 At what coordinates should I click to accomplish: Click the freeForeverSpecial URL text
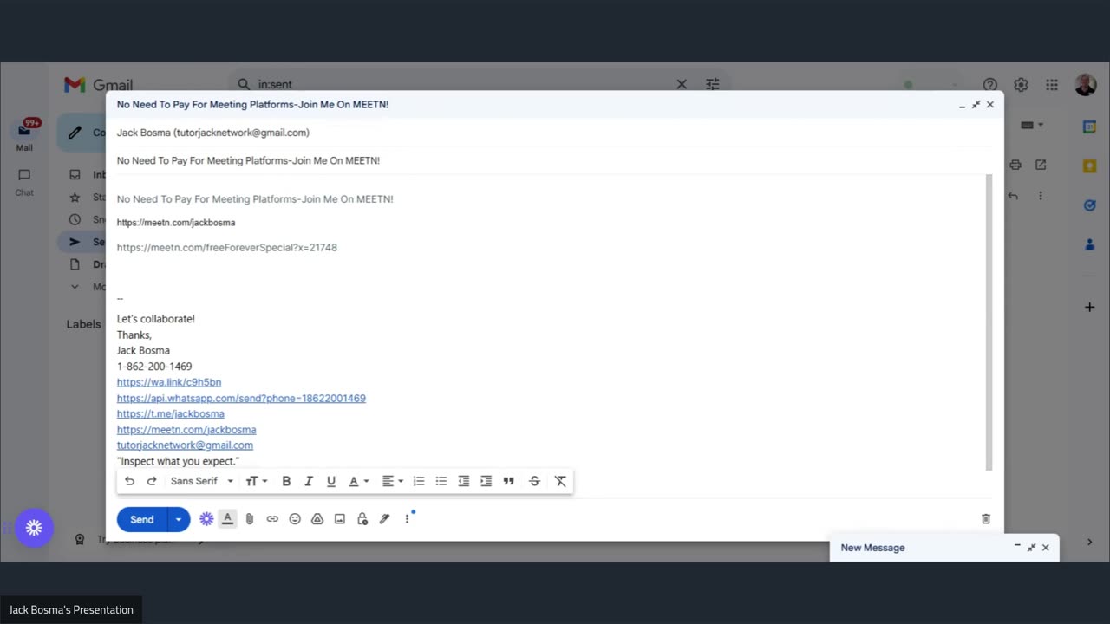[x=227, y=247]
